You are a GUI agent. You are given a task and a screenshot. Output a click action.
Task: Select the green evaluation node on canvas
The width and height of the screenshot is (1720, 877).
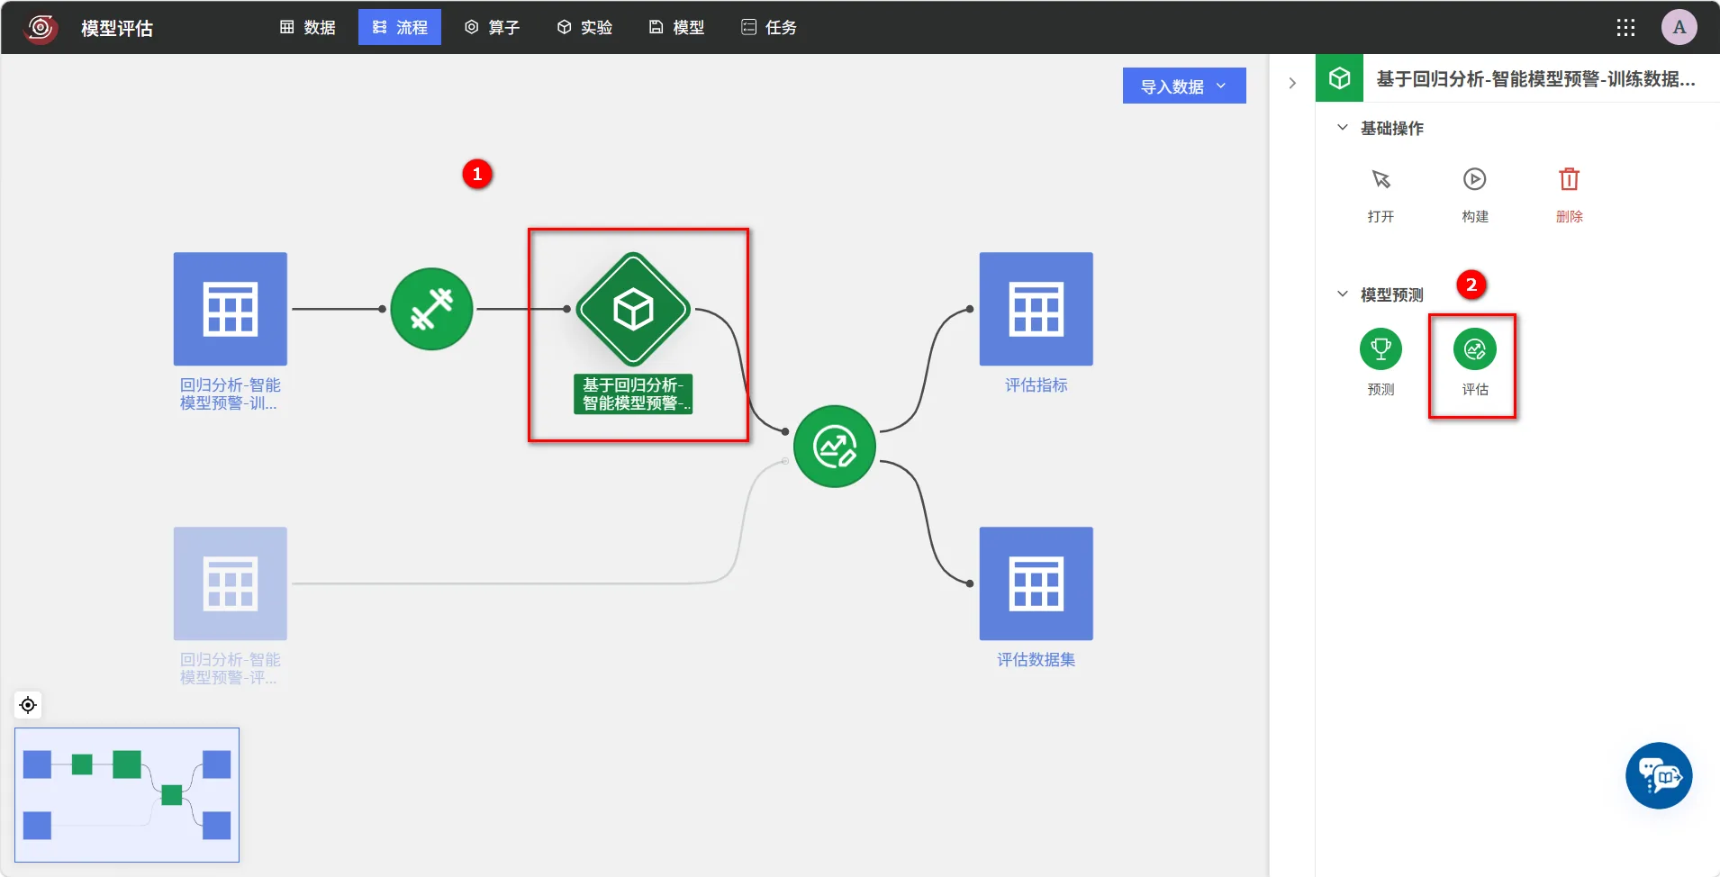[835, 447]
